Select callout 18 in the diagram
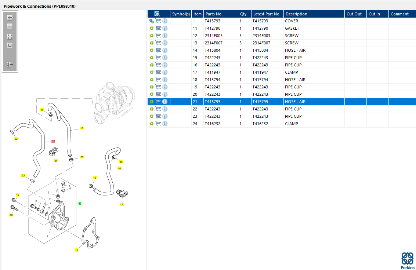This screenshot has height=270, width=416. pyautogui.click(x=82, y=128)
